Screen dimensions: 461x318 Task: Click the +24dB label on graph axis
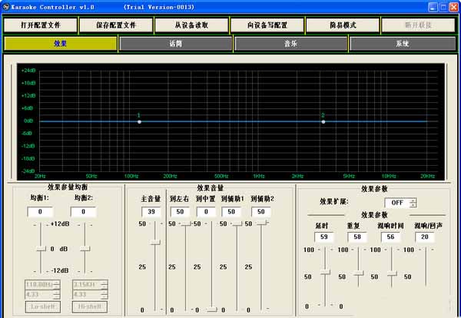[x=28, y=71]
